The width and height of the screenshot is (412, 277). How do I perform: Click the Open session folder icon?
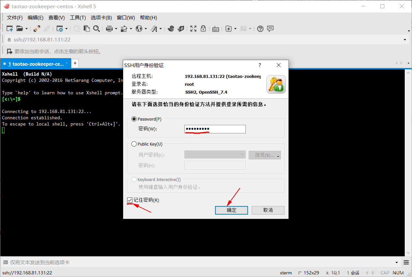coord(20,29)
